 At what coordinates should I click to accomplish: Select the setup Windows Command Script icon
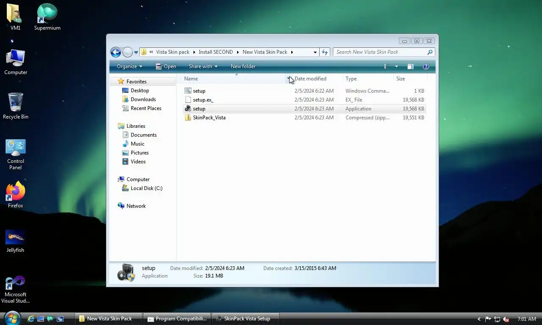pos(188,91)
